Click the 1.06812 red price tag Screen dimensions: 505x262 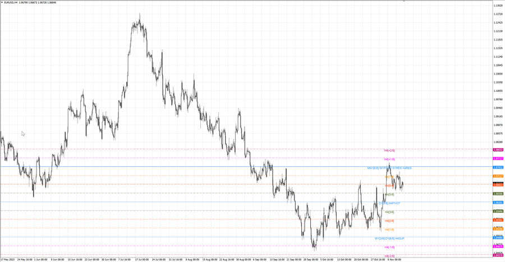(x=498, y=185)
